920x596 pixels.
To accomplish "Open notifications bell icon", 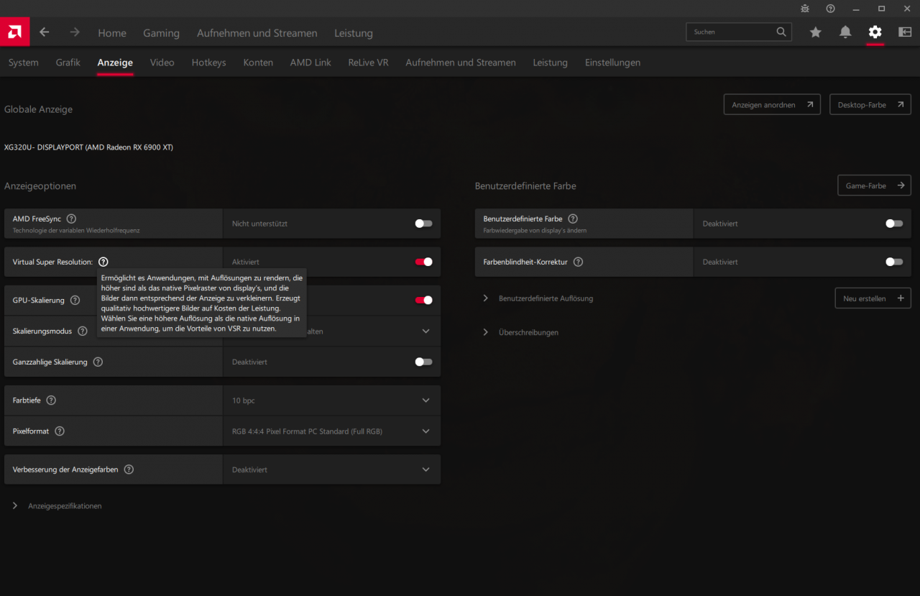I will [845, 32].
